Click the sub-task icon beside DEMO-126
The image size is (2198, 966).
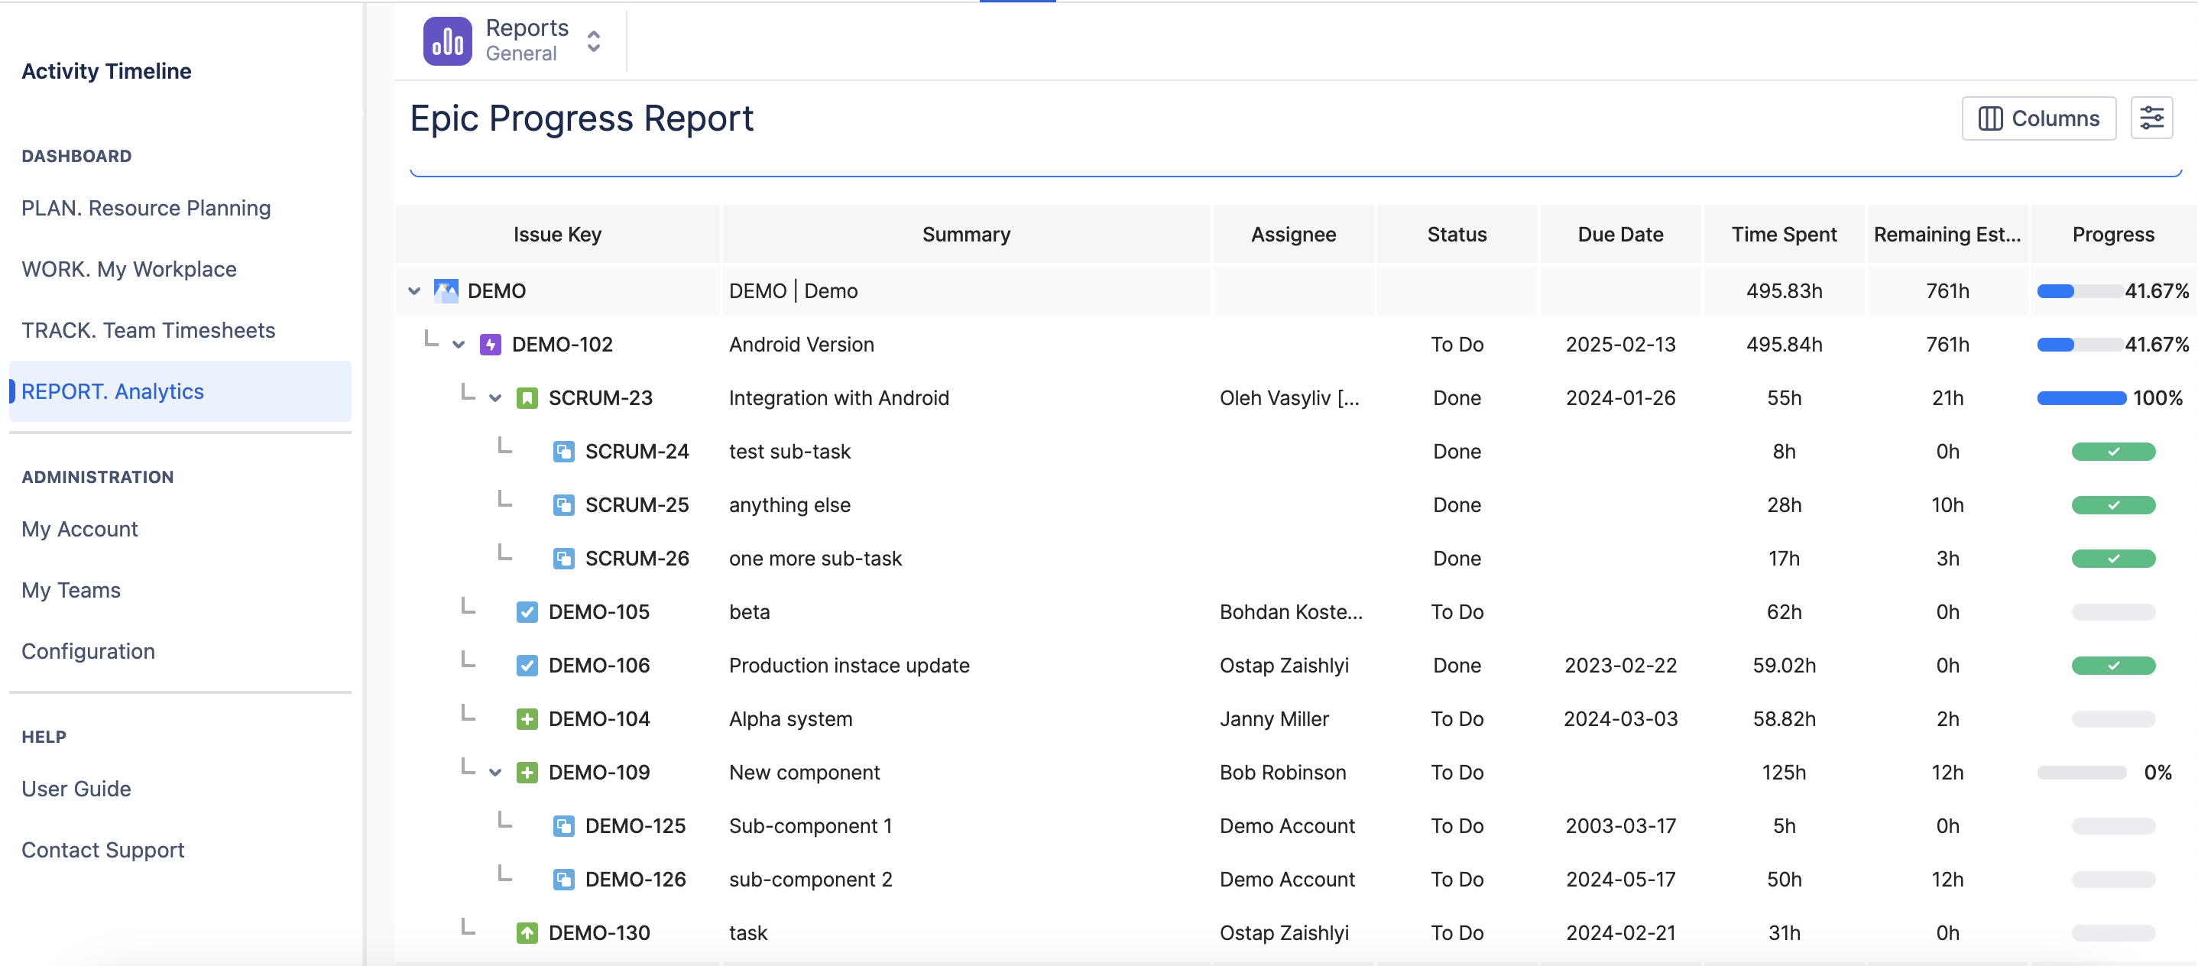tap(564, 879)
